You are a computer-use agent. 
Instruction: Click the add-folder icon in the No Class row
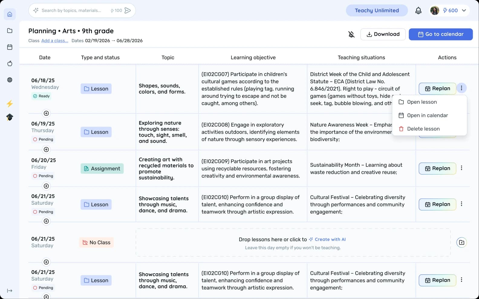tap(461, 242)
